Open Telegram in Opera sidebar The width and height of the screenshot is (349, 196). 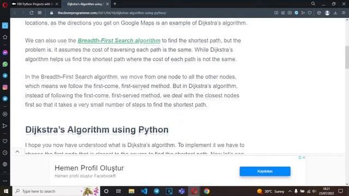pyautogui.click(x=5, y=76)
